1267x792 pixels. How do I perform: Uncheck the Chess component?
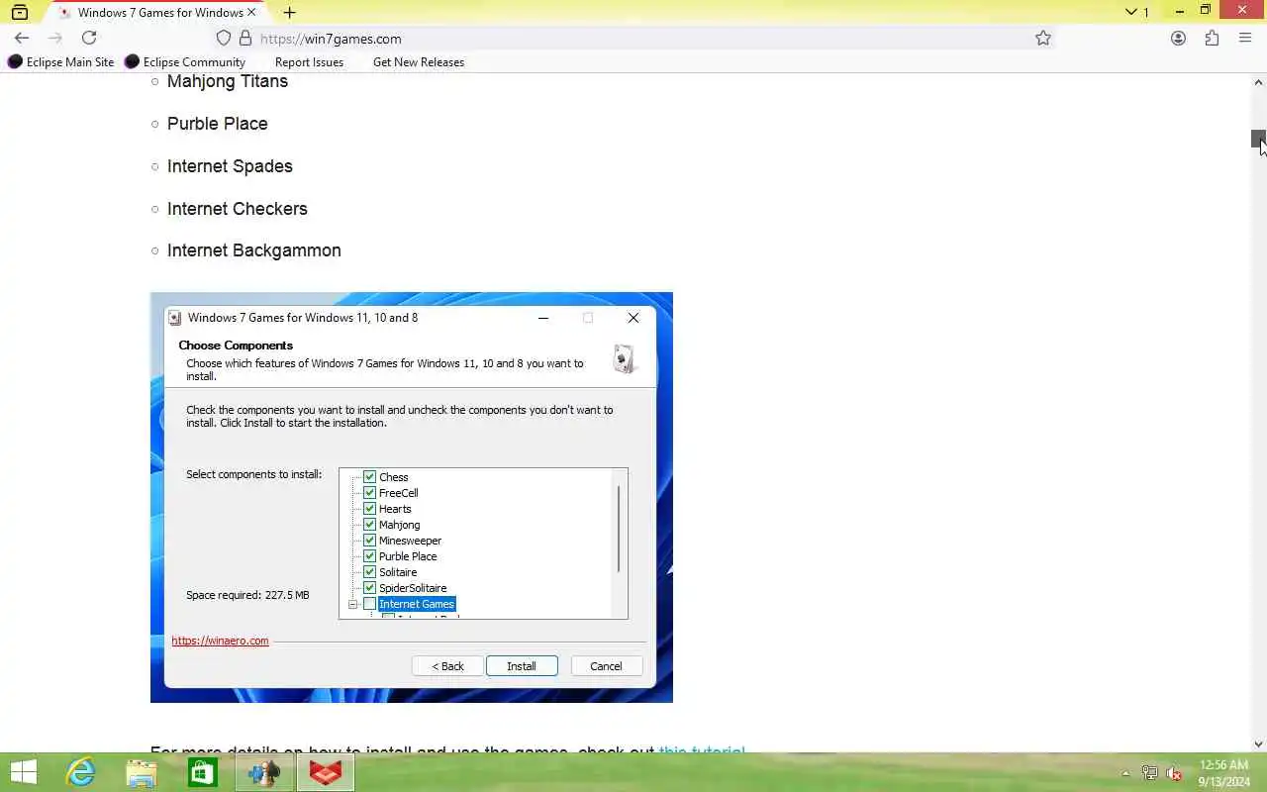pos(369,477)
